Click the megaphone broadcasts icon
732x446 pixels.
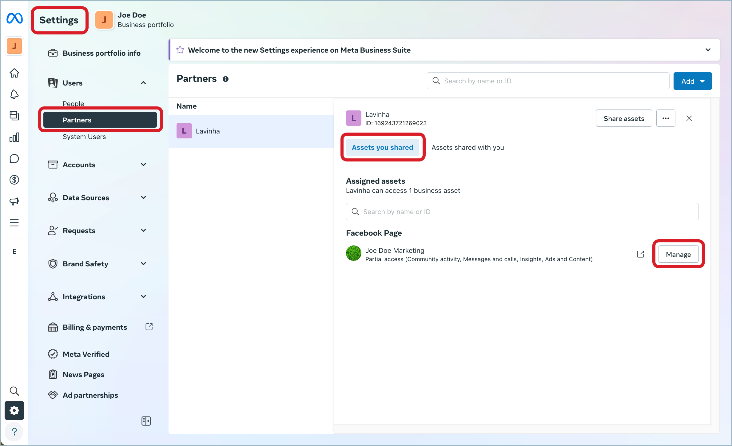point(14,201)
